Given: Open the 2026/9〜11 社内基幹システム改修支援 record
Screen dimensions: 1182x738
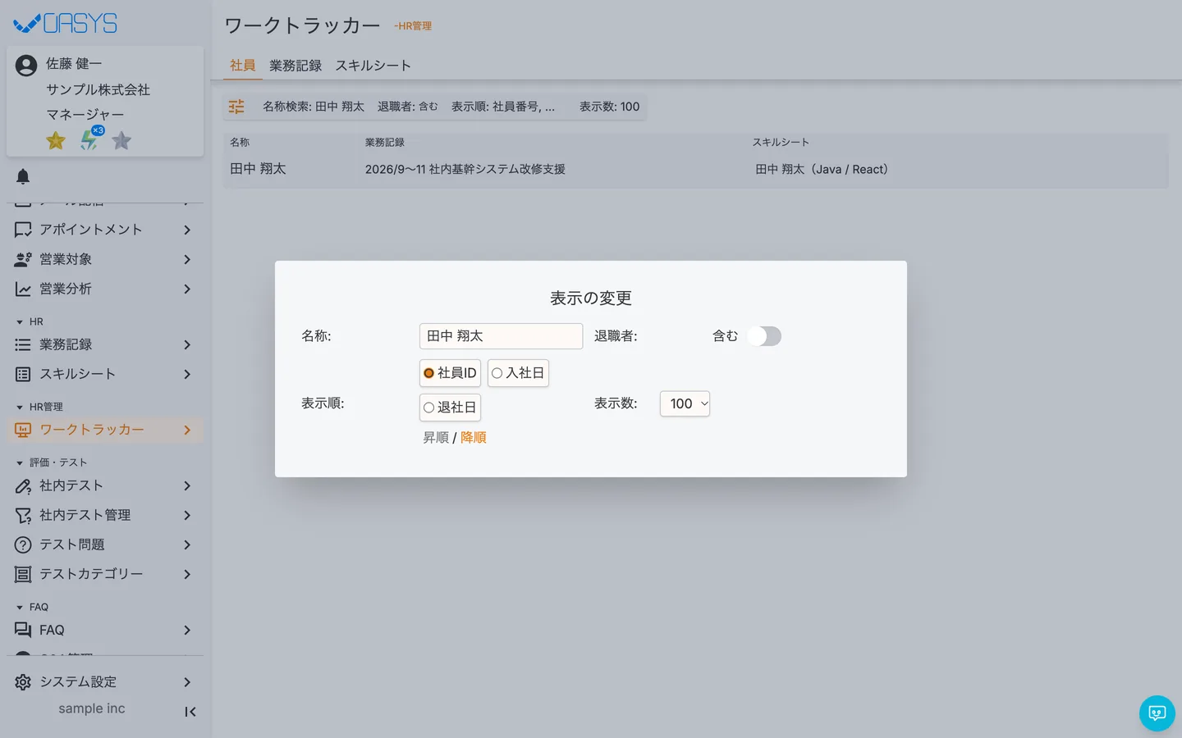Looking at the screenshot, I should pos(465,169).
